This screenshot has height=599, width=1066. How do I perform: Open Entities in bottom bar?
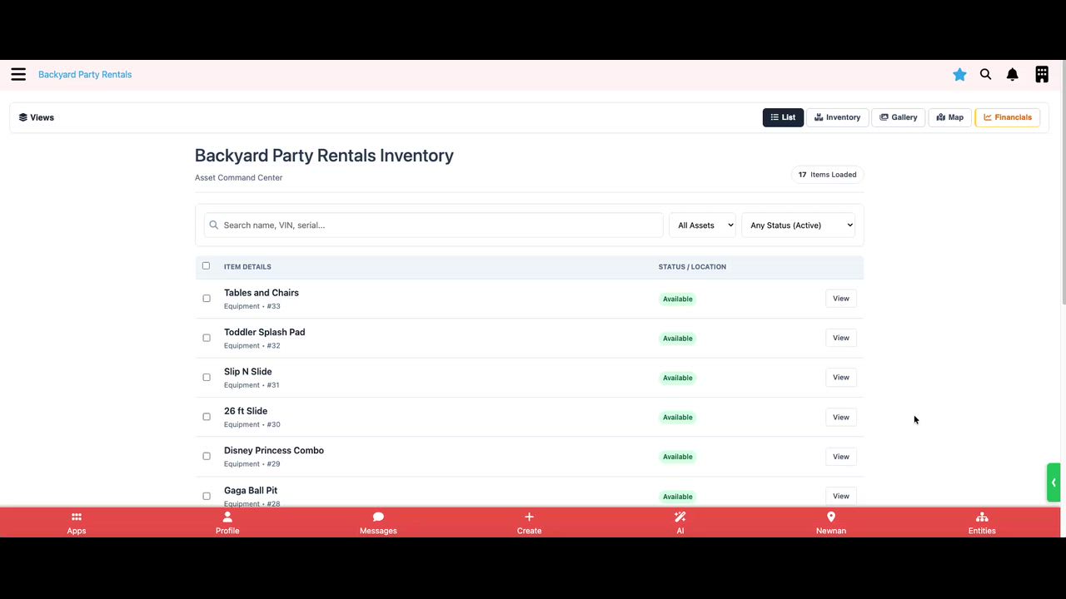point(982,522)
